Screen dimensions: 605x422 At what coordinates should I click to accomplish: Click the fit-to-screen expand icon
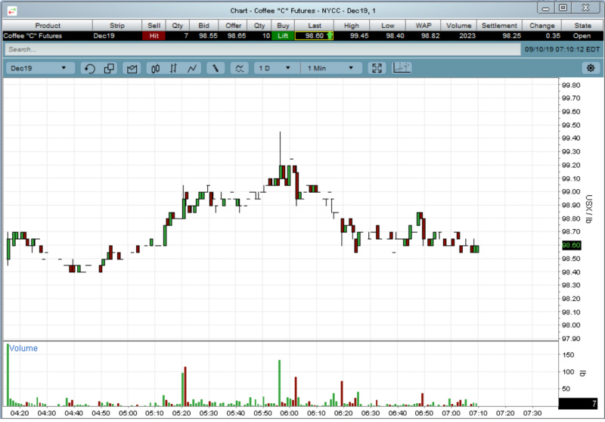click(377, 68)
